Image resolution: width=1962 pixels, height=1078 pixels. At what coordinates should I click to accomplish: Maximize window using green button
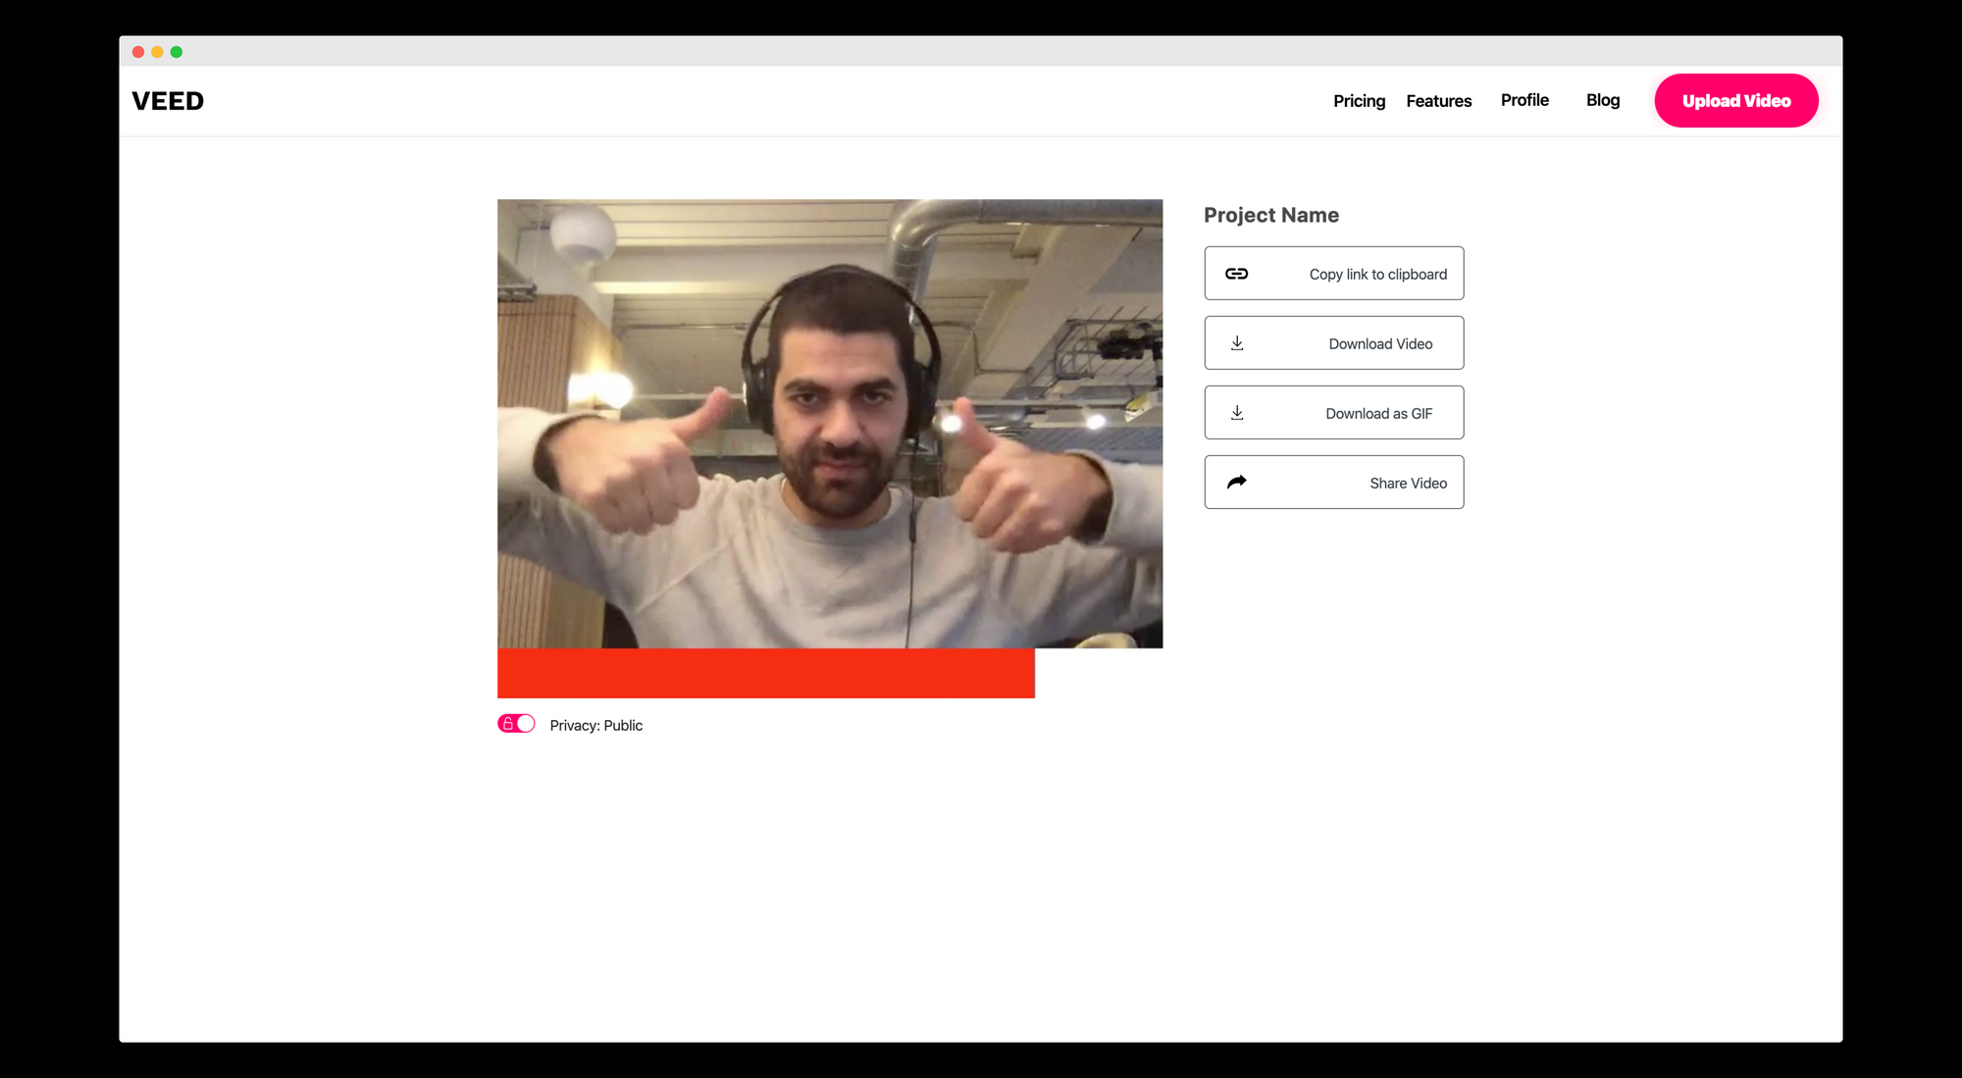(177, 52)
